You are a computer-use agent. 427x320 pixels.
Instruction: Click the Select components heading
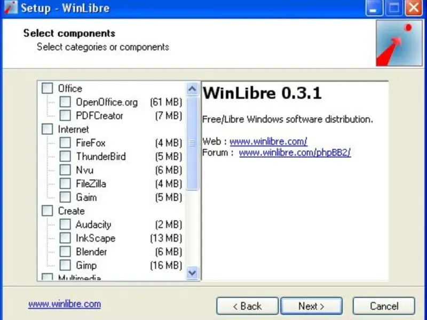(69, 33)
